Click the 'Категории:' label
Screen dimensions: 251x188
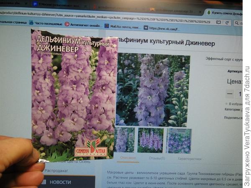coord(233,109)
